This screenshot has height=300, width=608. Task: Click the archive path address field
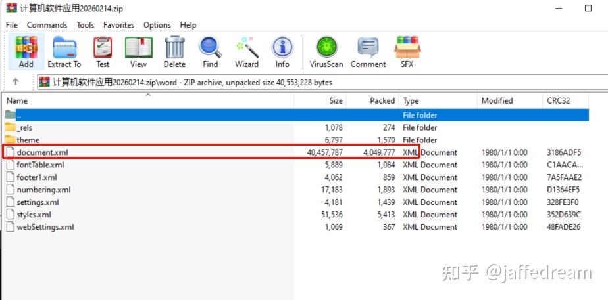(x=322, y=82)
